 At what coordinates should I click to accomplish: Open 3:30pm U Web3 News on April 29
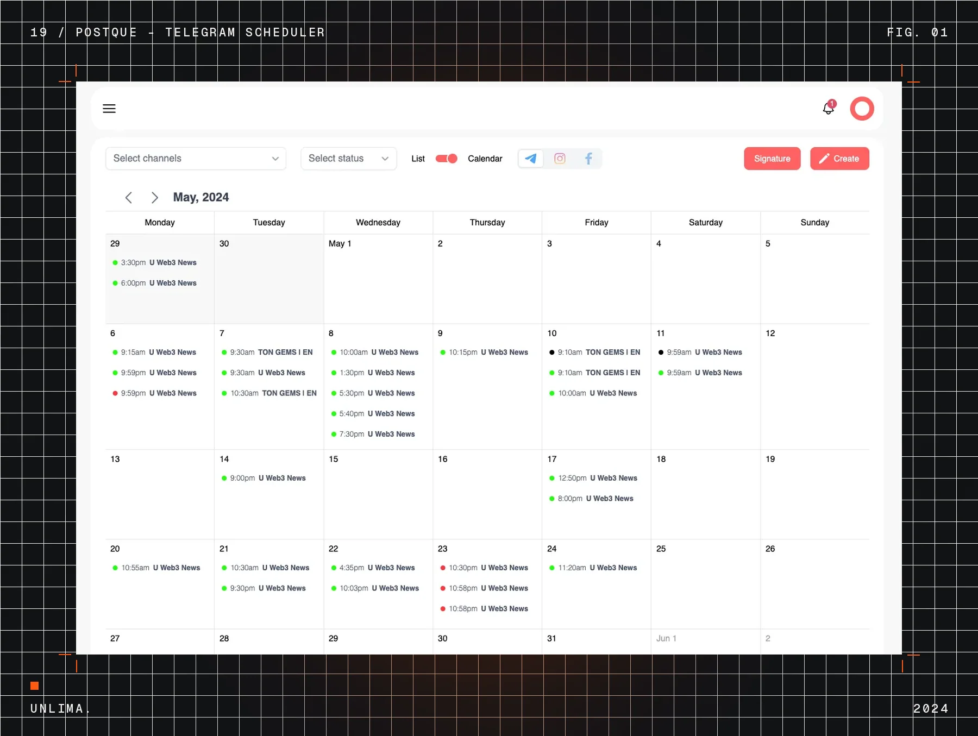(154, 262)
